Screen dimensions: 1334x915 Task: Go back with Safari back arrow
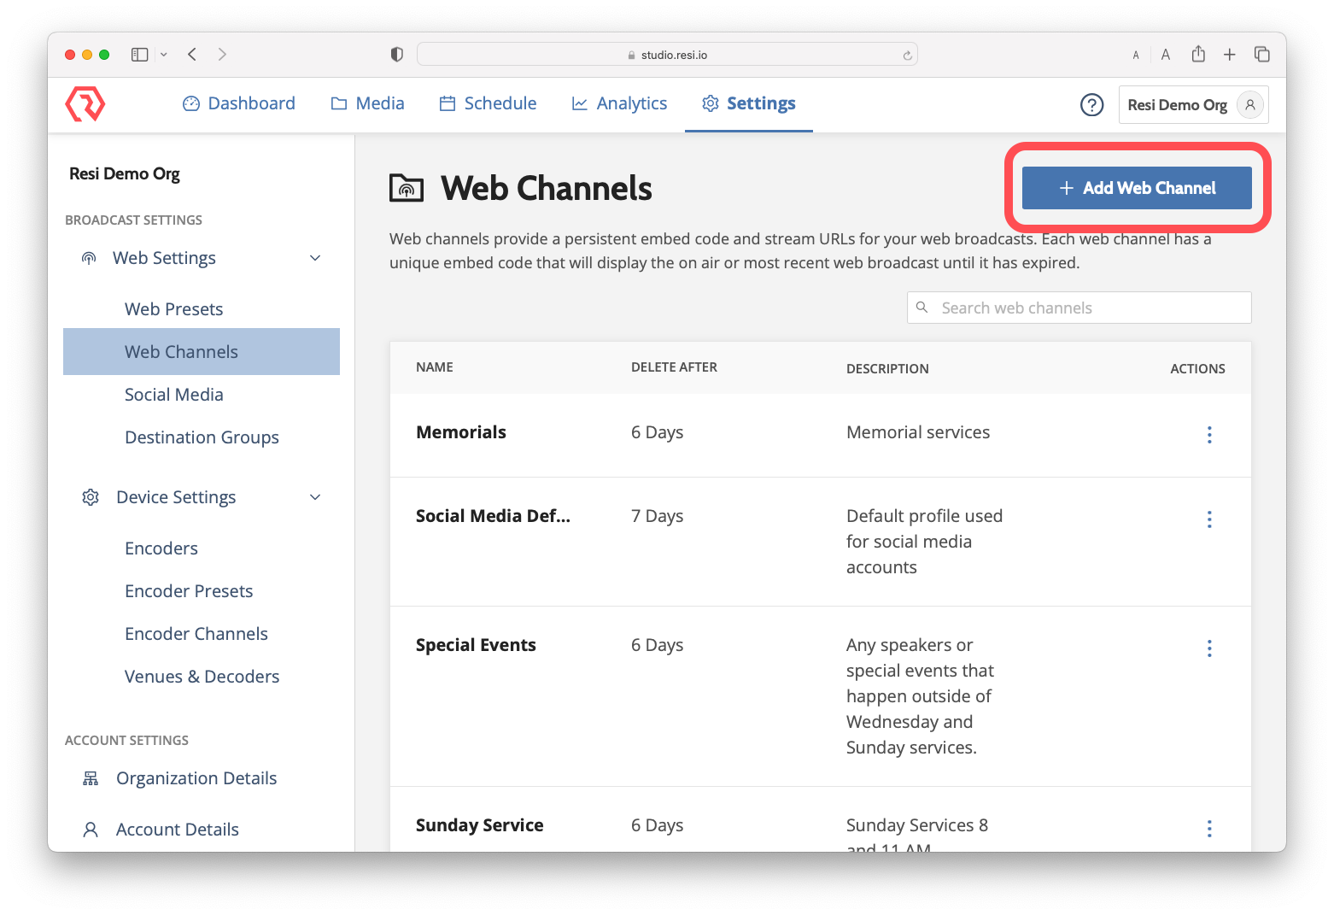[x=193, y=55]
